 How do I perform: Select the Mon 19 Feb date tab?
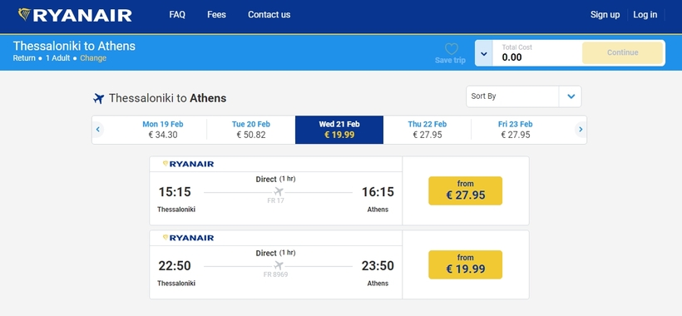tap(163, 130)
